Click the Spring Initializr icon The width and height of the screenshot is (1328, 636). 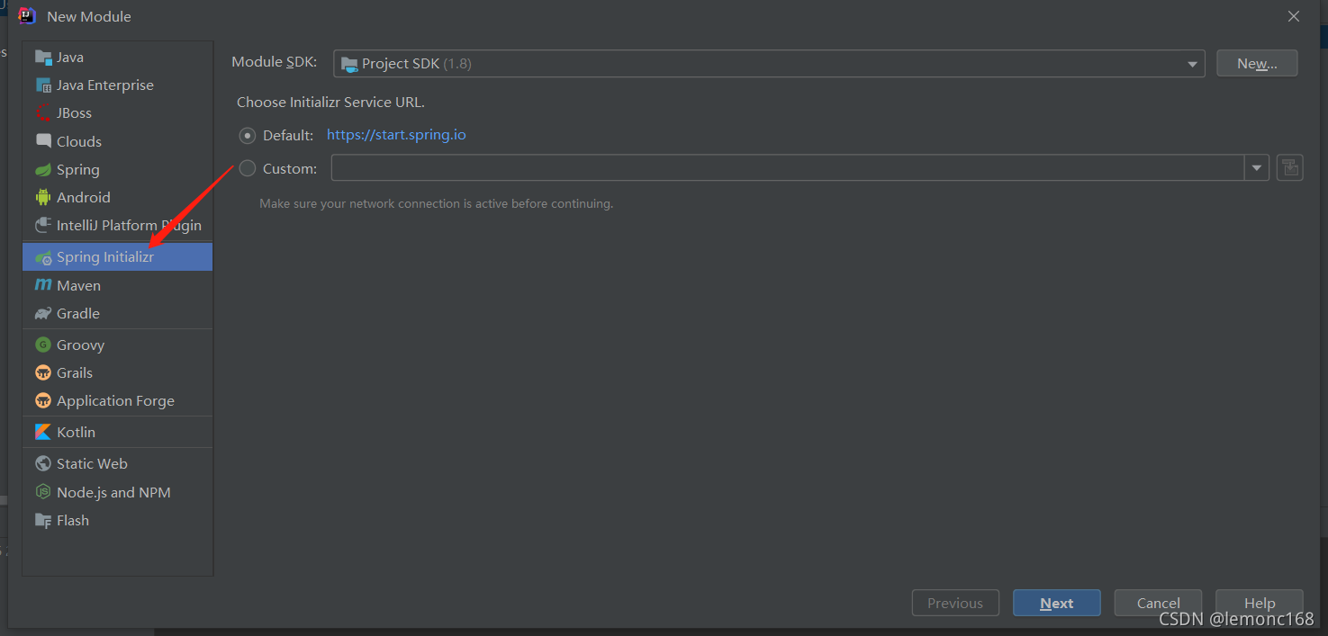point(43,257)
